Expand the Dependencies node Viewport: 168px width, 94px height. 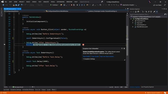(x=133, y=21)
